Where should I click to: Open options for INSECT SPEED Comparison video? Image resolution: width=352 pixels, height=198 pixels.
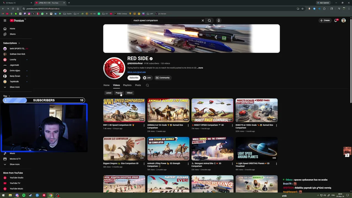[232, 125]
